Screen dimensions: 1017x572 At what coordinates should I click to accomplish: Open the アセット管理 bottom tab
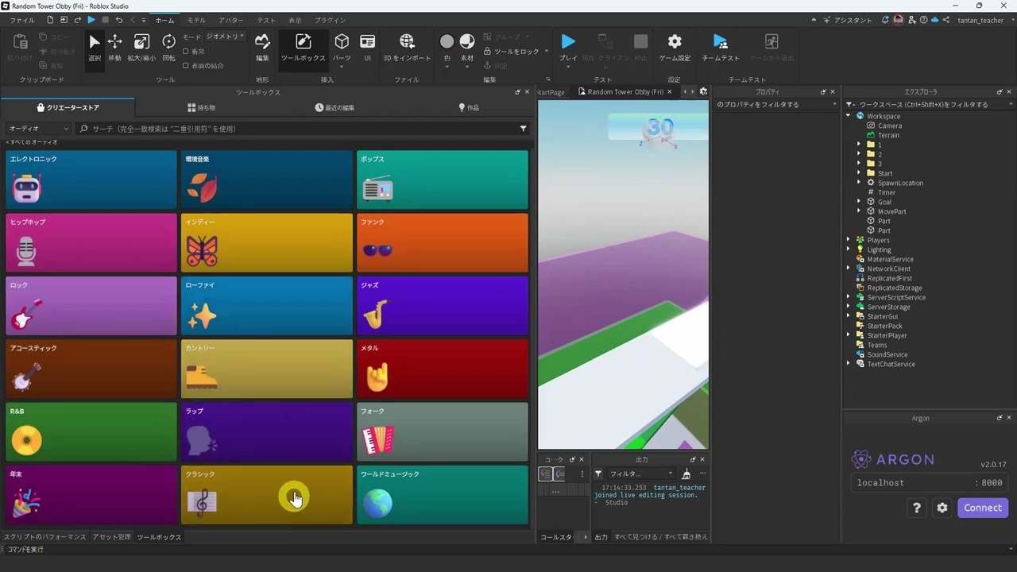[x=111, y=537]
